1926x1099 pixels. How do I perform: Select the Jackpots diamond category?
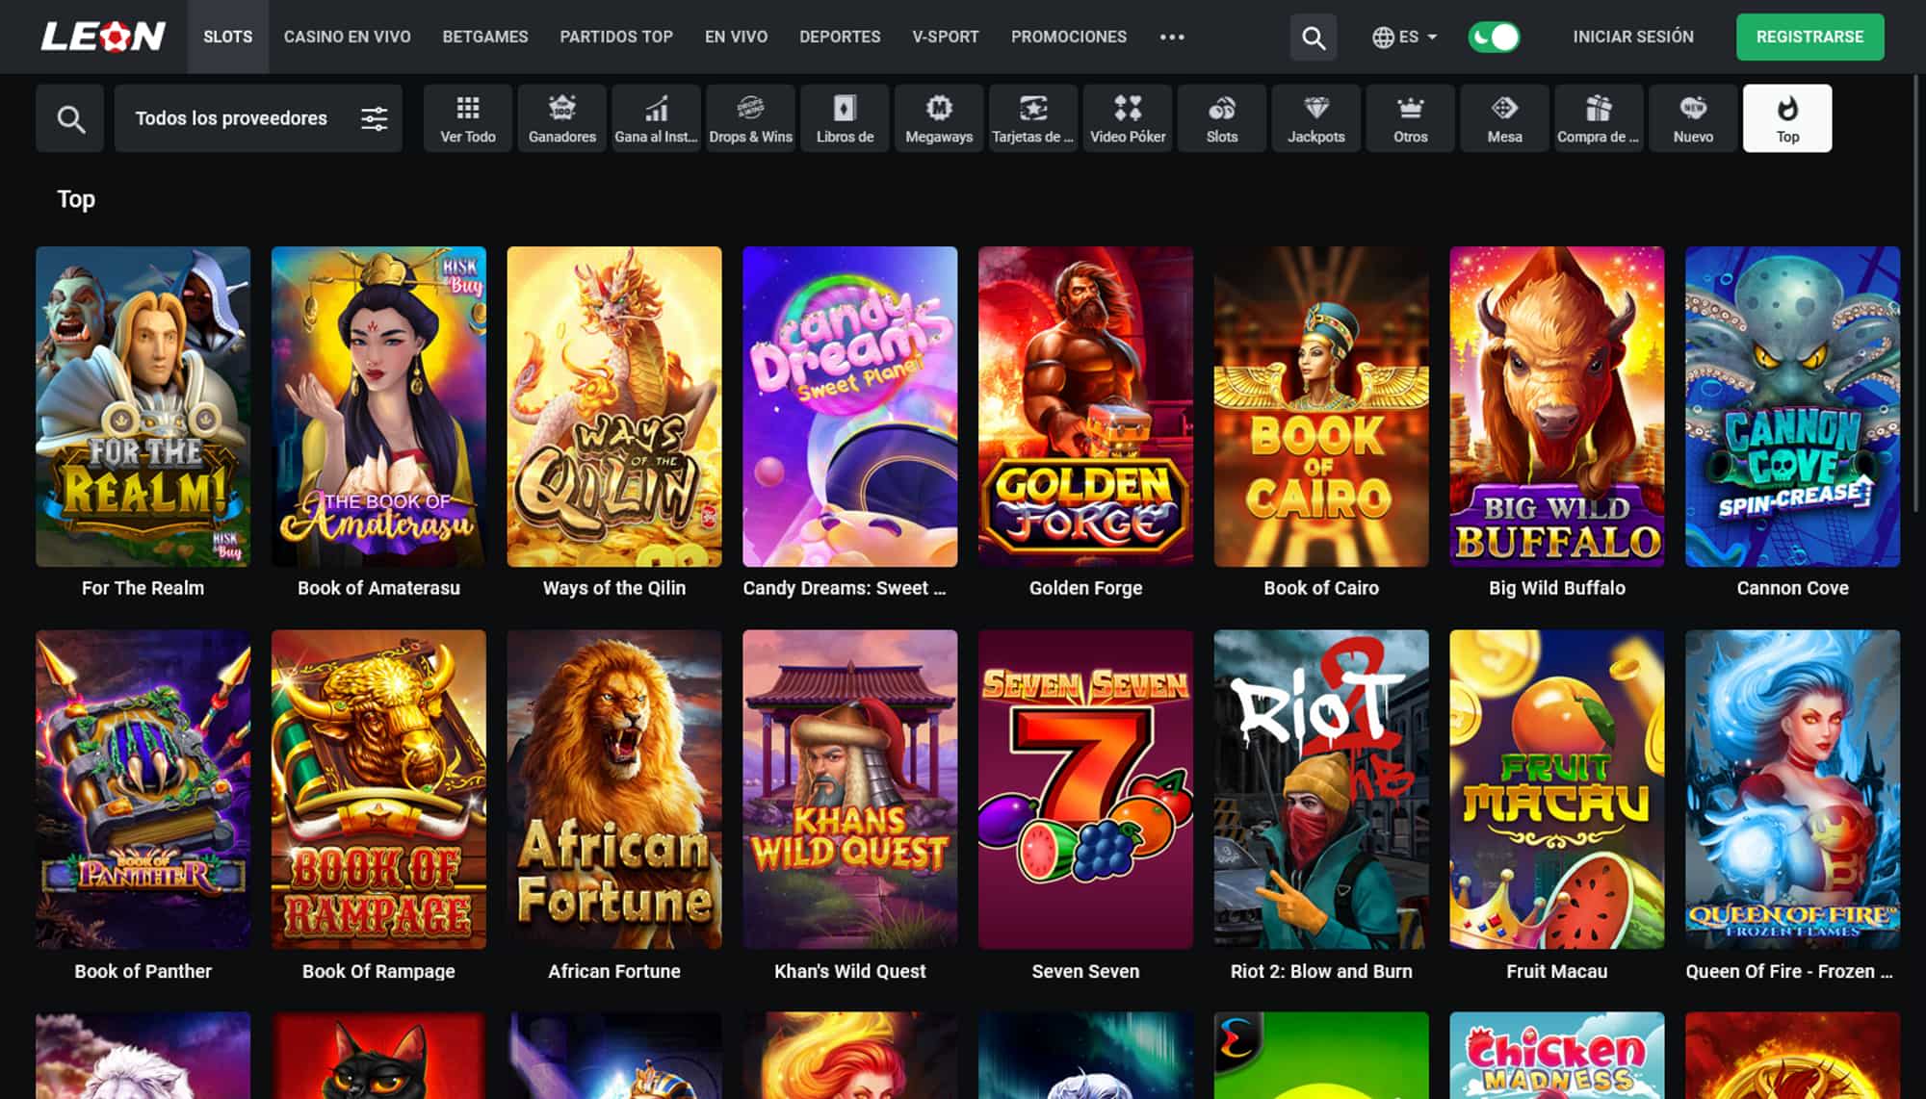point(1316,118)
